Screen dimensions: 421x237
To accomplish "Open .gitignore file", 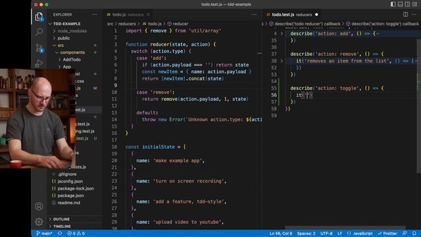I will (67, 174).
